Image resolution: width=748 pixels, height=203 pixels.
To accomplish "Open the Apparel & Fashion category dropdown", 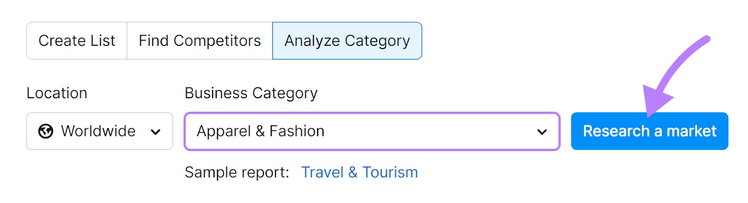I will coord(372,131).
